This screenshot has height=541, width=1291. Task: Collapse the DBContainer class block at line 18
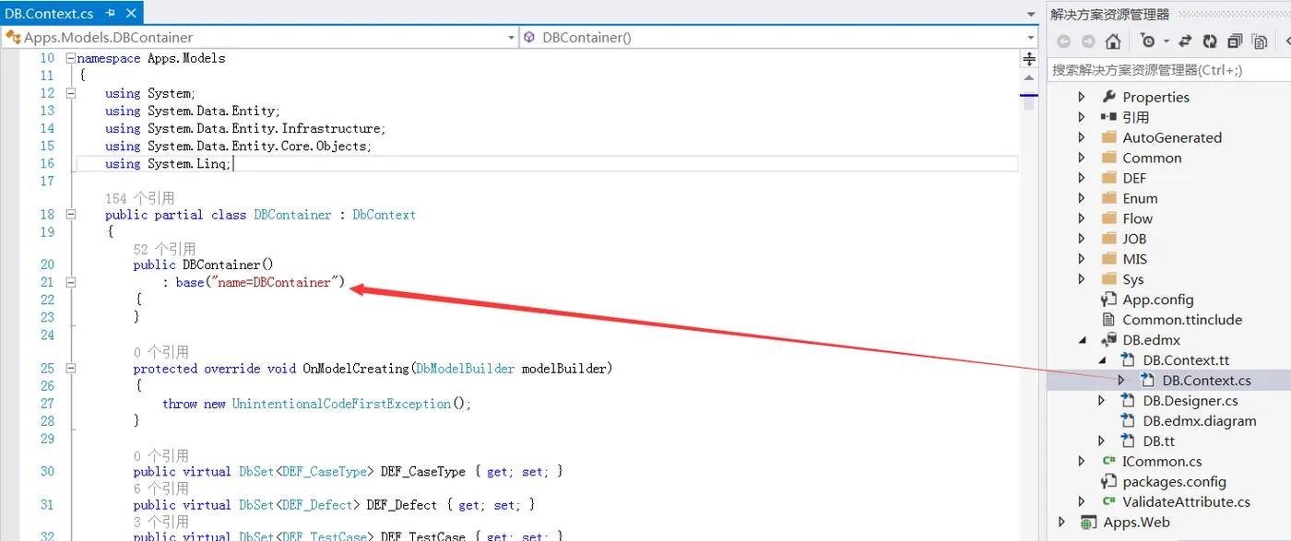pyautogui.click(x=71, y=215)
